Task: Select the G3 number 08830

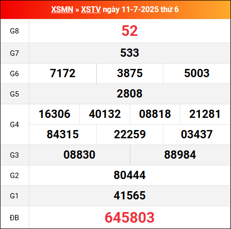Action: click(x=79, y=155)
